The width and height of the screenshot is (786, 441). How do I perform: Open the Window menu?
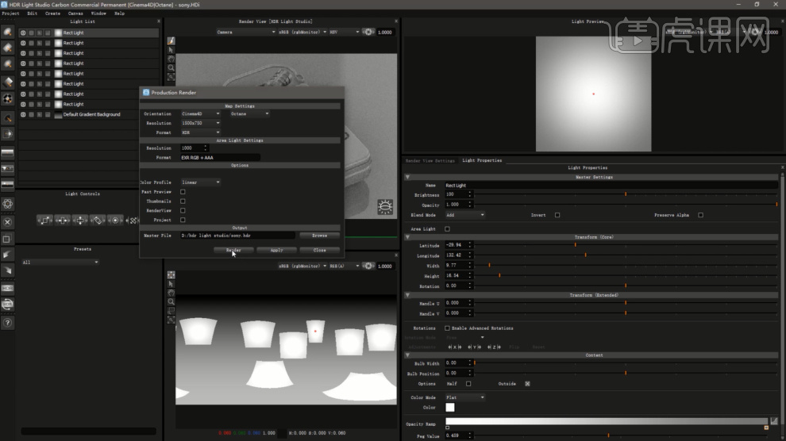pyautogui.click(x=98, y=13)
